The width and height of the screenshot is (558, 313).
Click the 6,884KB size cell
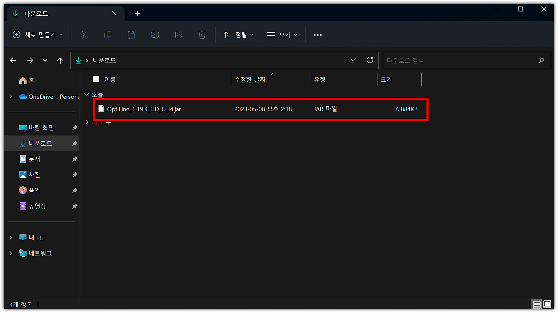coord(407,109)
